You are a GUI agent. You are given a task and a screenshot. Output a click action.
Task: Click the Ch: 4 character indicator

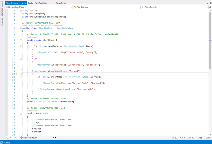click(x=182, y=138)
